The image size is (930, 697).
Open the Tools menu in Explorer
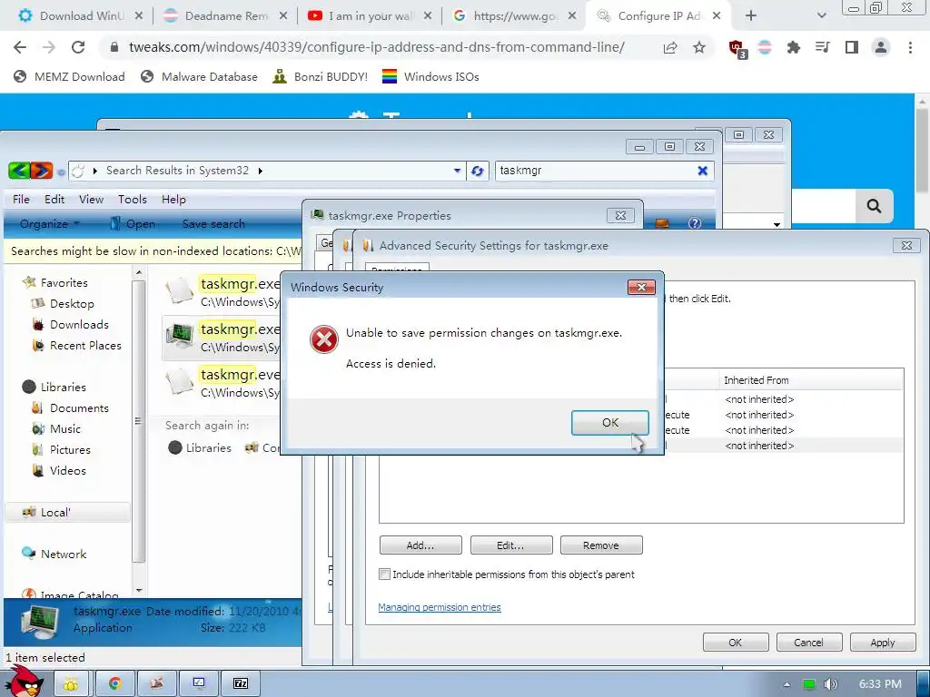pyautogui.click(x=133, y=199)
